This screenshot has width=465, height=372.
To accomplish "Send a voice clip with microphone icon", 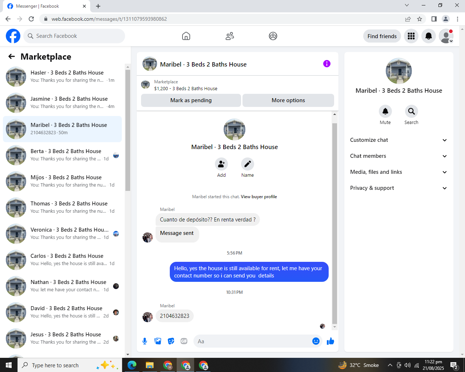I will (145, 341).
